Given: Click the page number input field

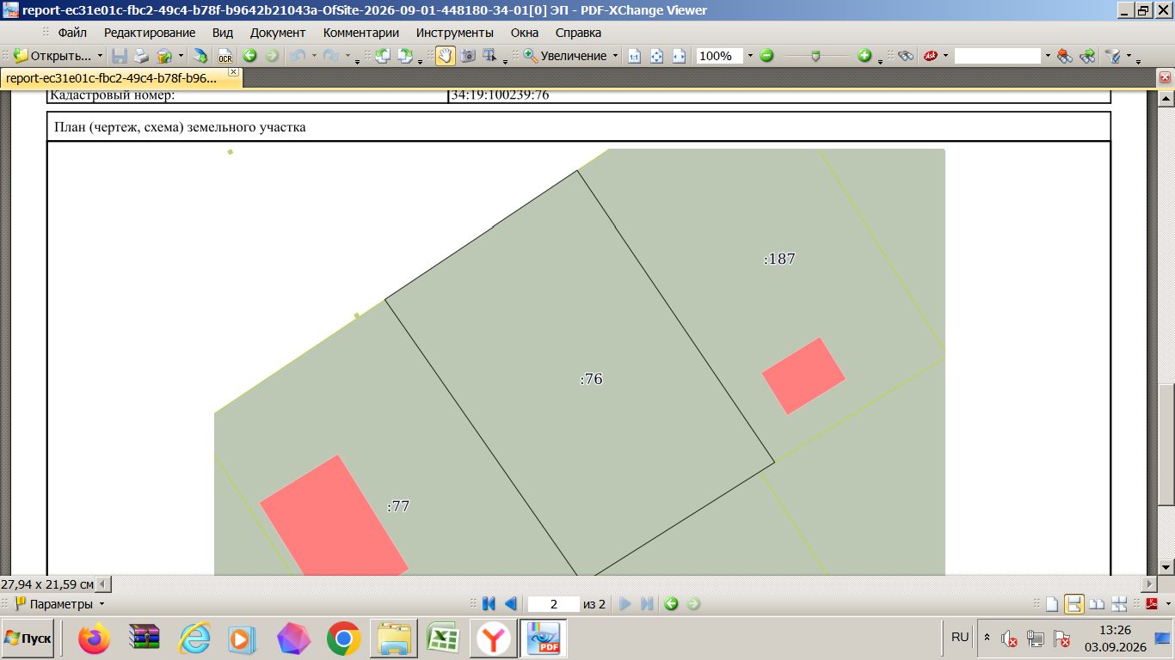Looking at the screenshot, I should (x=553, y=604).
